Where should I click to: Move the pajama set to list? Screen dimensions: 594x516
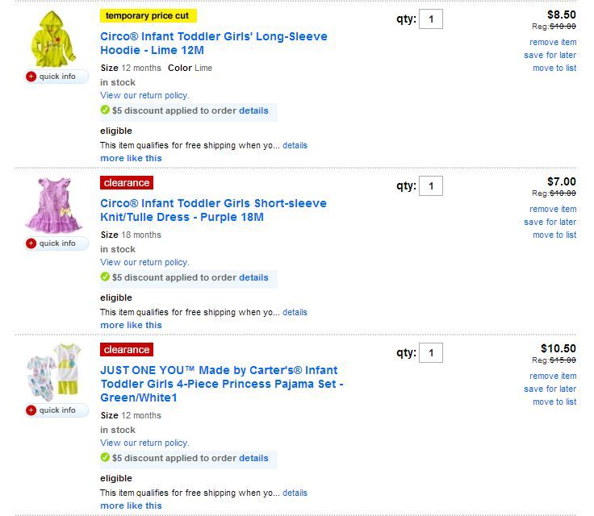(x=554, y=402)
